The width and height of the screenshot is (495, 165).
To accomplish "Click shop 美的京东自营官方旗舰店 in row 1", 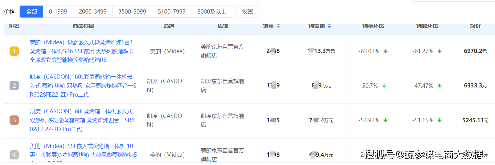I will [x=222, y=51].
